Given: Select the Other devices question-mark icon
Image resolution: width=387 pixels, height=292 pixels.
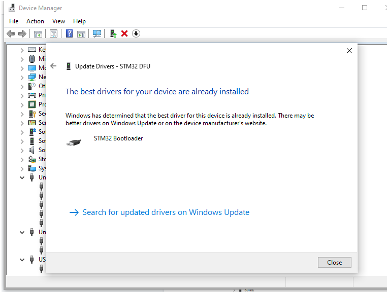Looking at the screenshot, I should pyautogui.click(x=32, y=86).
